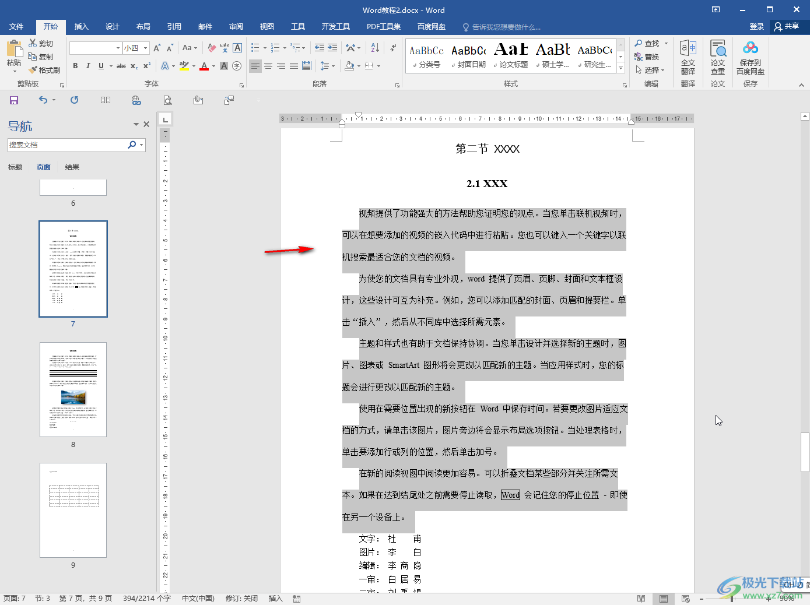Expand bullet list options arrow
Viewport: 810px width, 605px height.
click(x=265, y=48)
